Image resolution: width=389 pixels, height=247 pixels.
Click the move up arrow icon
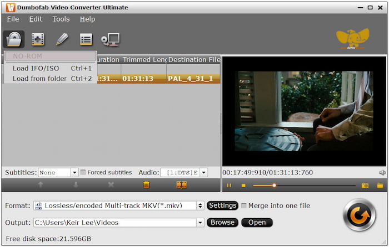click(41, 184)
